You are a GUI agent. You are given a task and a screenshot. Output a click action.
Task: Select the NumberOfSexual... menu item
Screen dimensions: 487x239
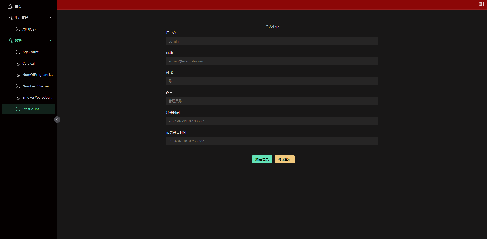coord(37,86)
